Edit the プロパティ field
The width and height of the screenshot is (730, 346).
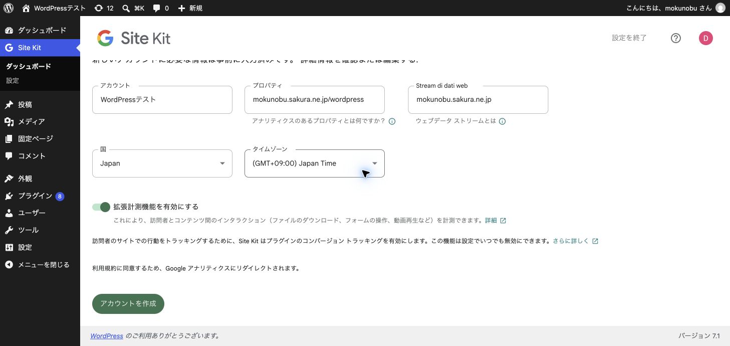315,100
